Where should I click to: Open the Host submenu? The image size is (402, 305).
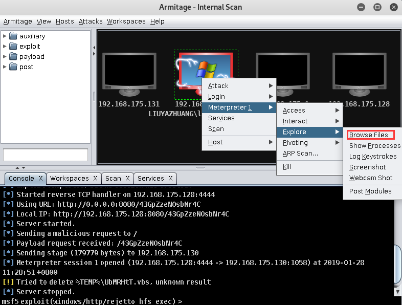(x=239, y=142)
